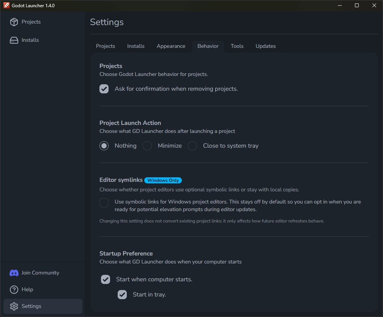
Task: Enable symbolic links for Windows project editors
Action: click(x=104, y=203)
